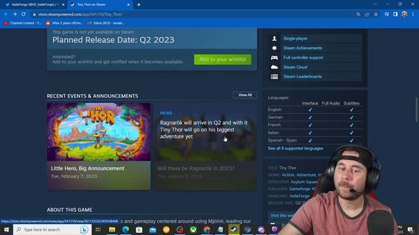Open Steam Leaderboards feature link
Viewport: 419px width, 235px height.
[x=302, y=76]
